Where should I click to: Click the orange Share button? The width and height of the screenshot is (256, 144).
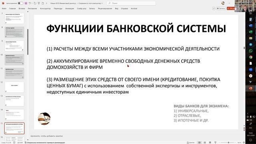point(230,8)
